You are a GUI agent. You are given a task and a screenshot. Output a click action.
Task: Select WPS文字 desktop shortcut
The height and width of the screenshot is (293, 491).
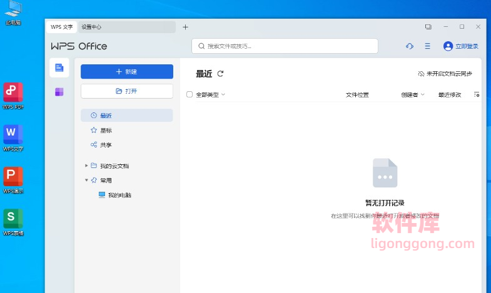13,138
